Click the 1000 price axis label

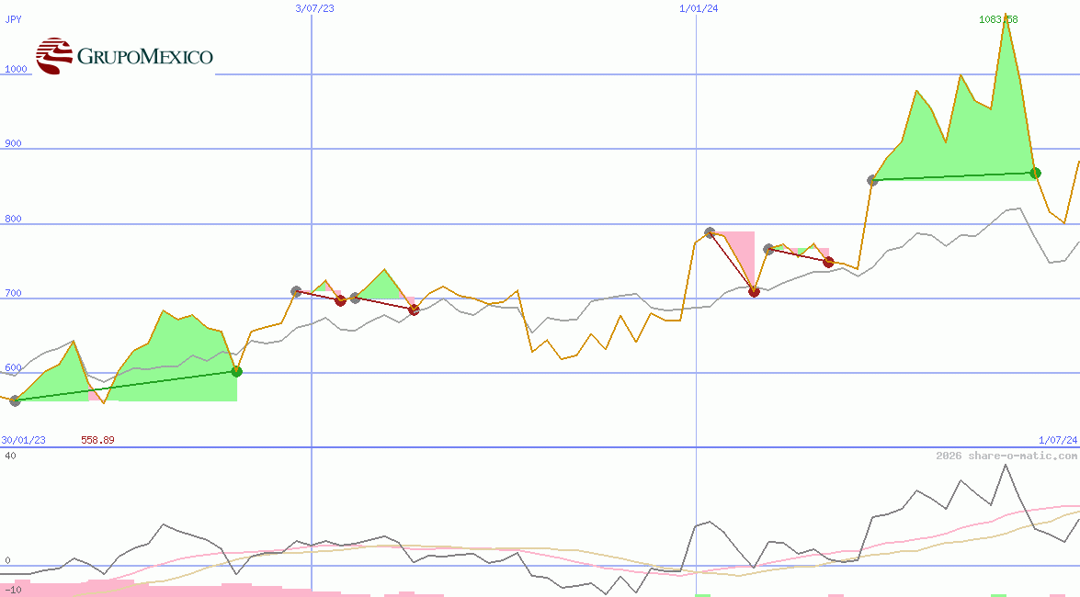tap(16, 69)
